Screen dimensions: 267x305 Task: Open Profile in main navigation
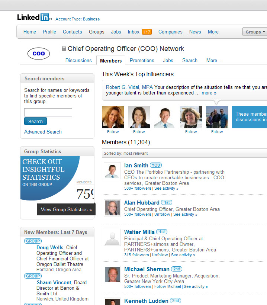[49, 32]
